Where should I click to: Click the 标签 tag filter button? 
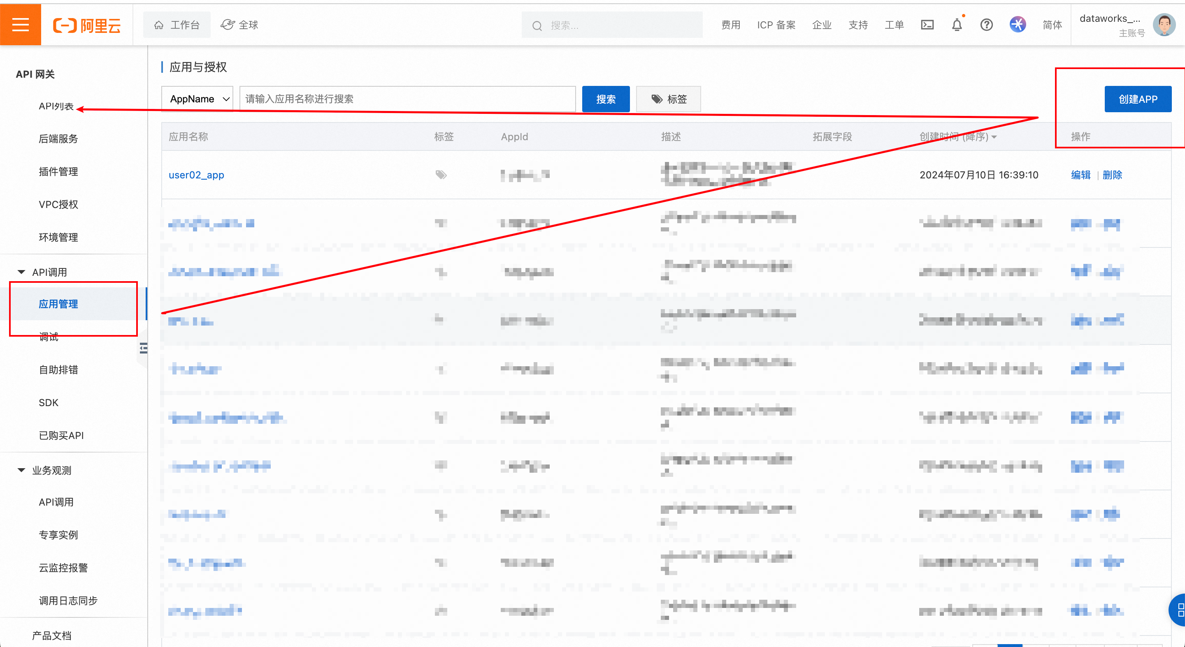[668, 99]
